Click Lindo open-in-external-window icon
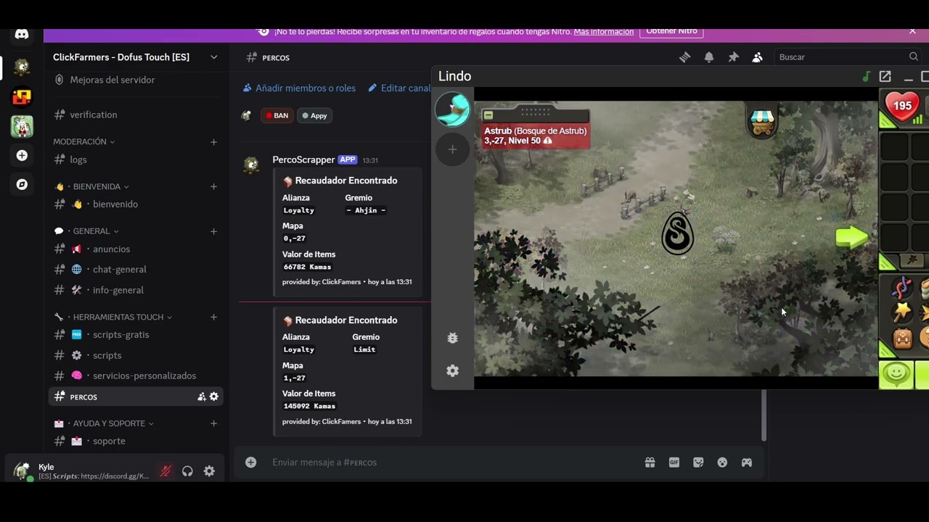The height and width of the screenshot is (522, 929). 885,76
